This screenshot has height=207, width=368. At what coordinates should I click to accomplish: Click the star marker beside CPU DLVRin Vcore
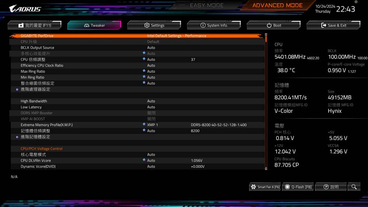[144, 160]
